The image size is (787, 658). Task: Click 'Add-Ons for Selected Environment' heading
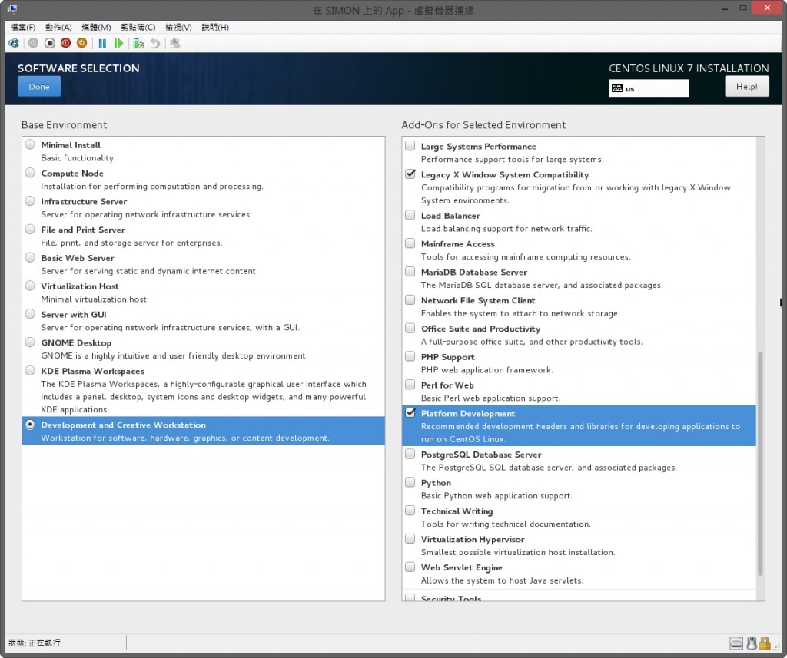point(483,125)
